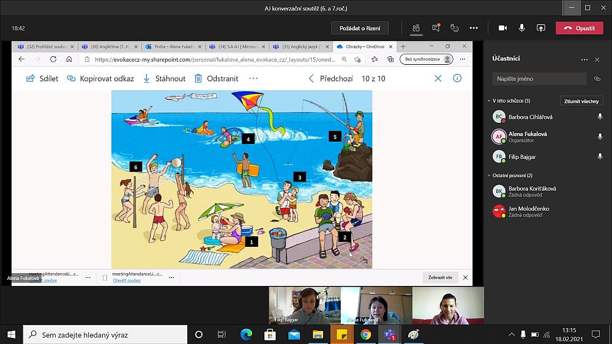Viewport: 612px width, 344px height.
Task: Toggle the show participants panel button
Action: click(x=416, y=28)
